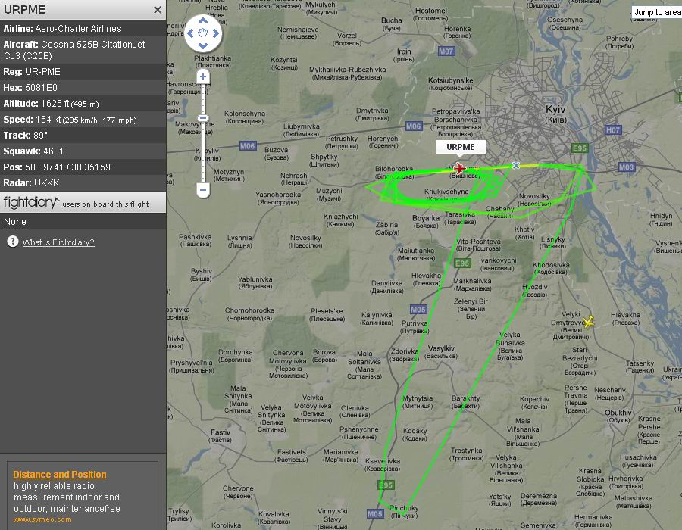Zoom out using the minus button

pyautogui.click(x=203, y=190)
